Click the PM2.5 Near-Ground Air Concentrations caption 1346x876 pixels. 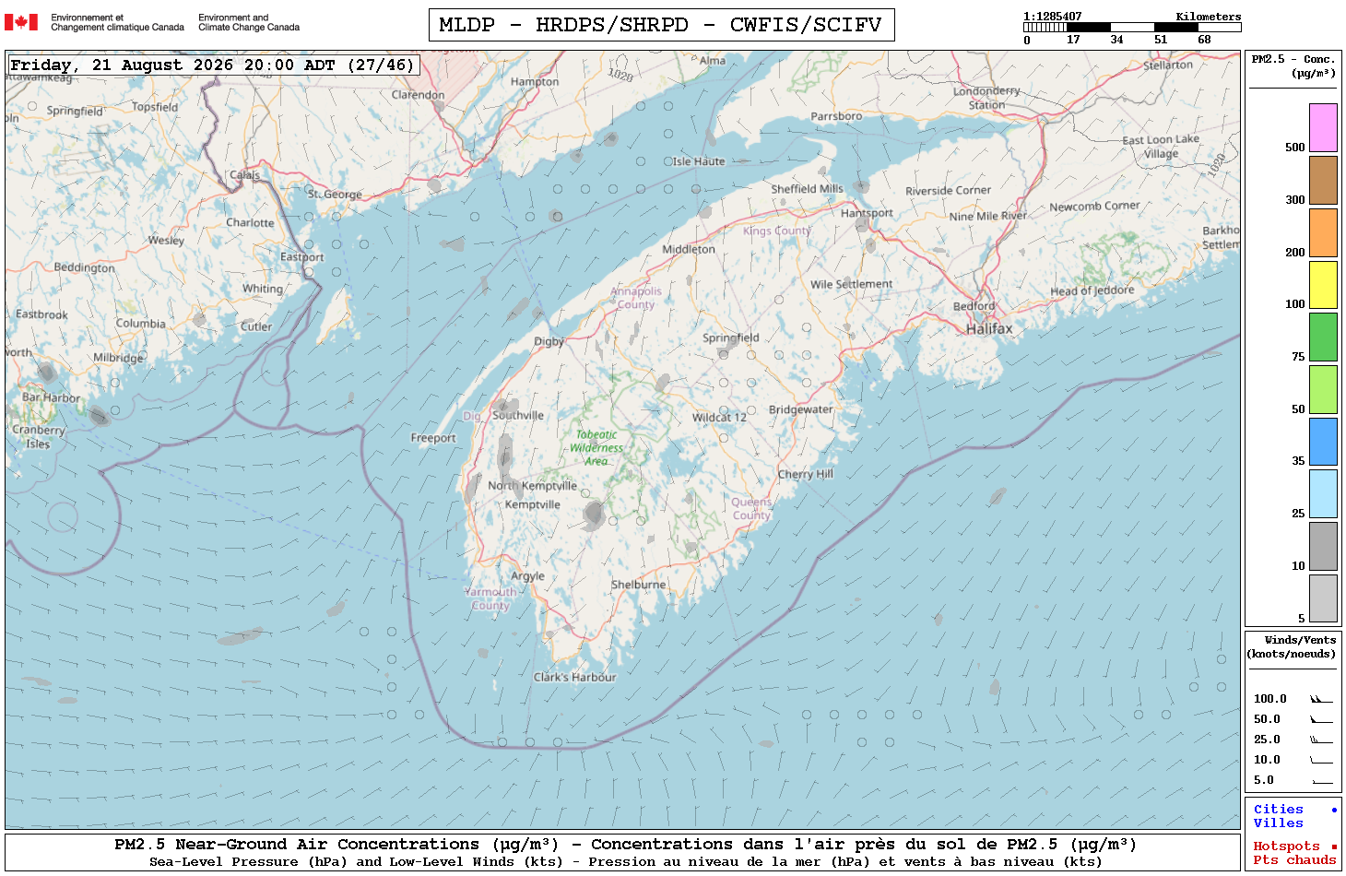(625, 845)
